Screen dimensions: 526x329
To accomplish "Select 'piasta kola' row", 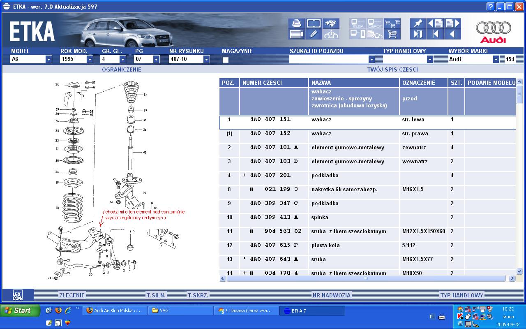I will 367,248.
